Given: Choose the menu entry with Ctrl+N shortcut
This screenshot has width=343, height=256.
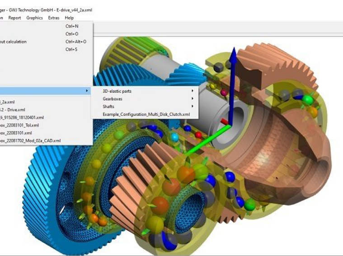Looking at the screenshot, I should tap(45, 26).
